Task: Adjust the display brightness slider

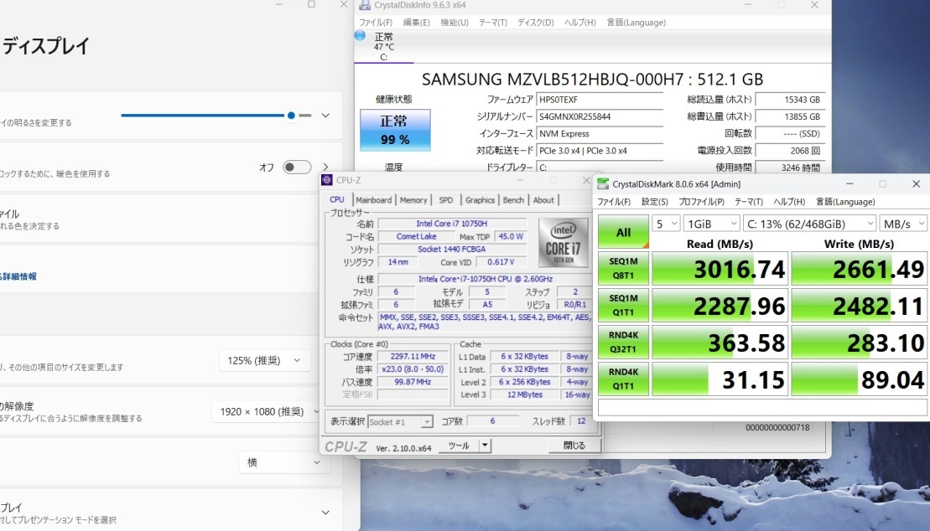Action: tap(216, 116)
